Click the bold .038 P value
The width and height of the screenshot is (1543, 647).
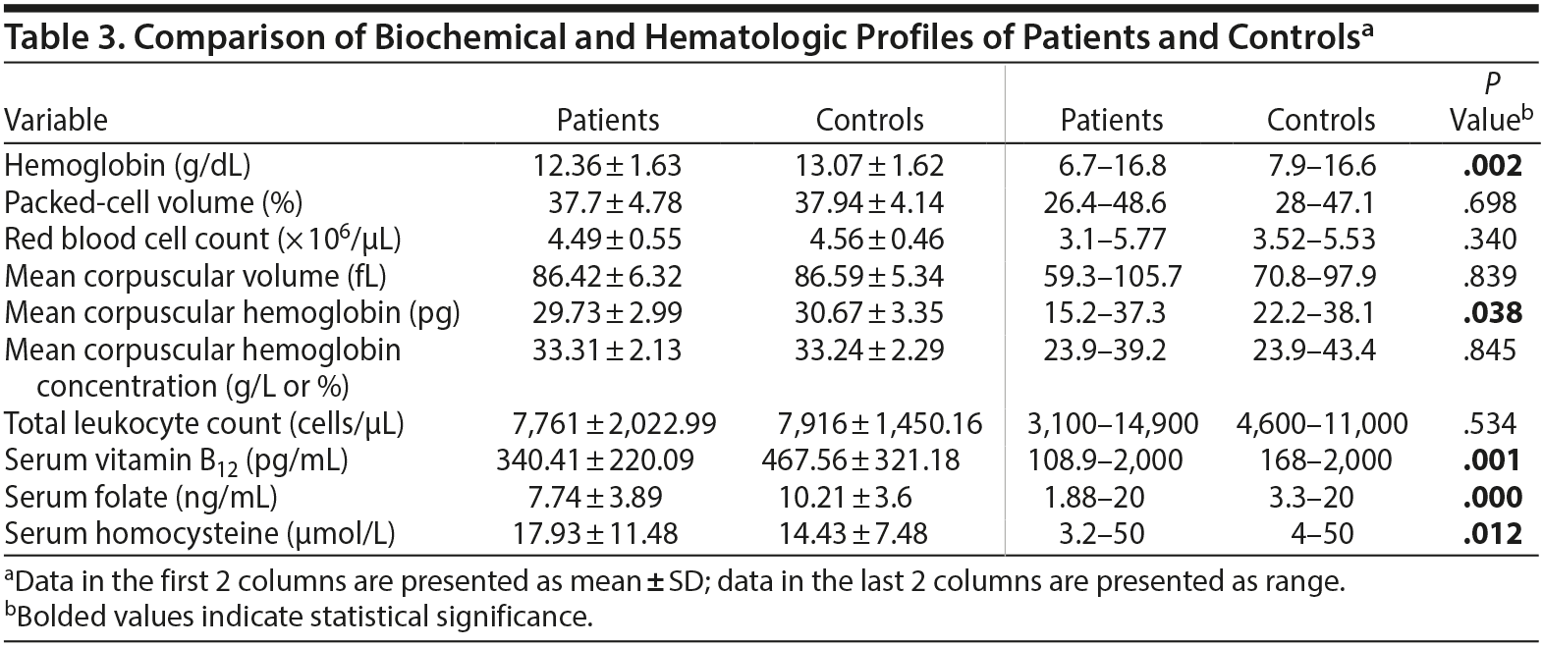pos(1491,313)
